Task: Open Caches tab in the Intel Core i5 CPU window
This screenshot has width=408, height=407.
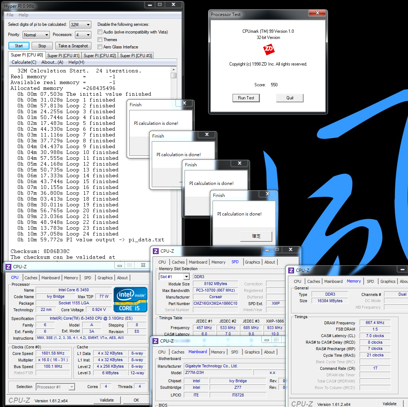Action: click(31, 278)
